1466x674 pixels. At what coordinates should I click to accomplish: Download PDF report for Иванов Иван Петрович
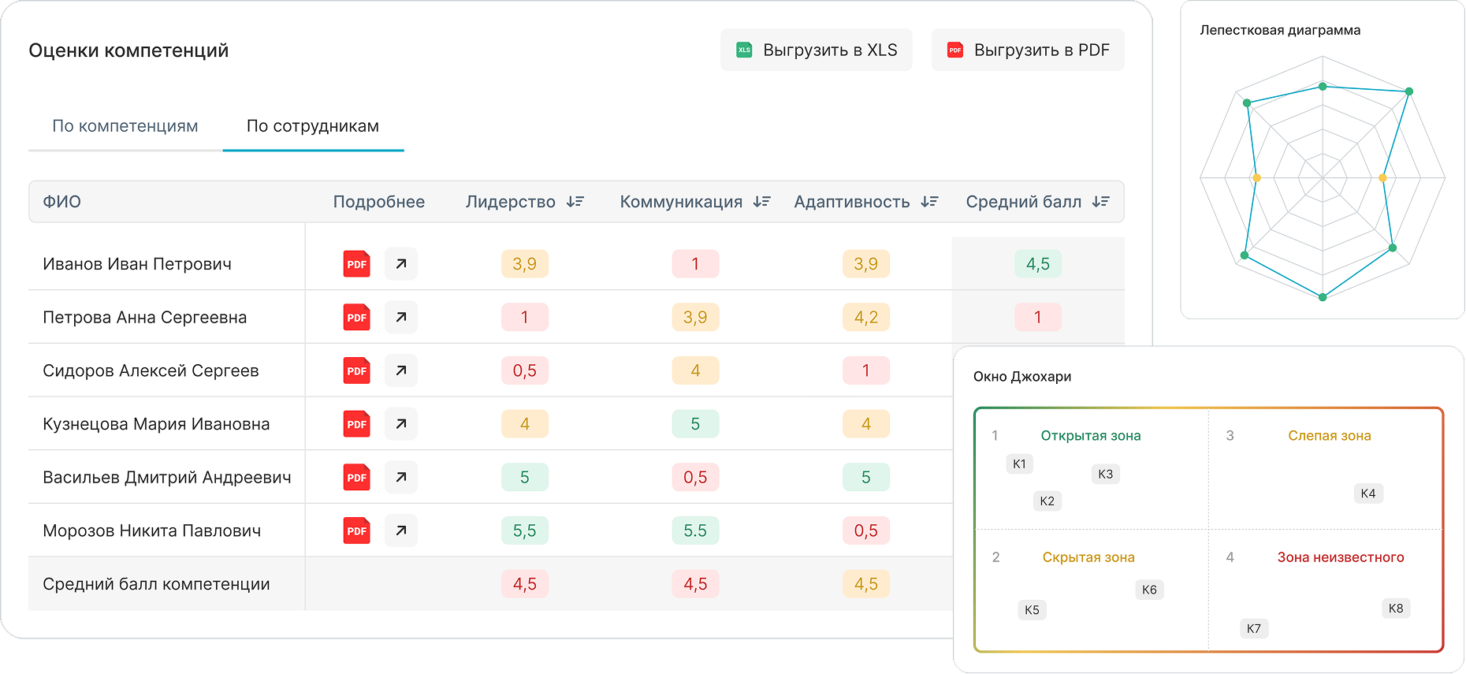coord(357,264)
